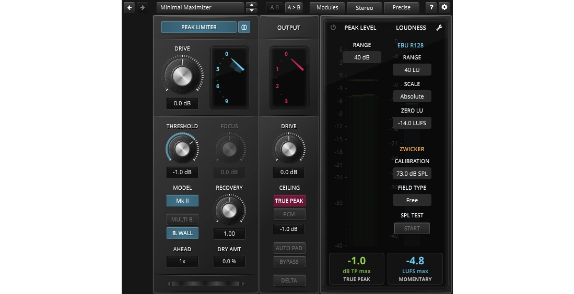
Task: Open settings gear icon
Action: pyautogui.click(x=444, y=7)
